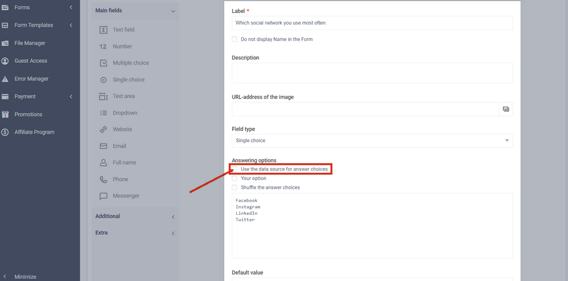Expand the Form Templates submenu chevron
568x281 pixels.
(x=71, y=25)
